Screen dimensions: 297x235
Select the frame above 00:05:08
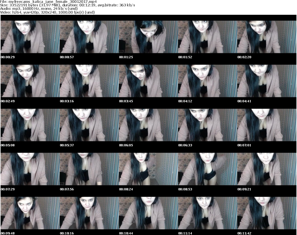(30, 125)
